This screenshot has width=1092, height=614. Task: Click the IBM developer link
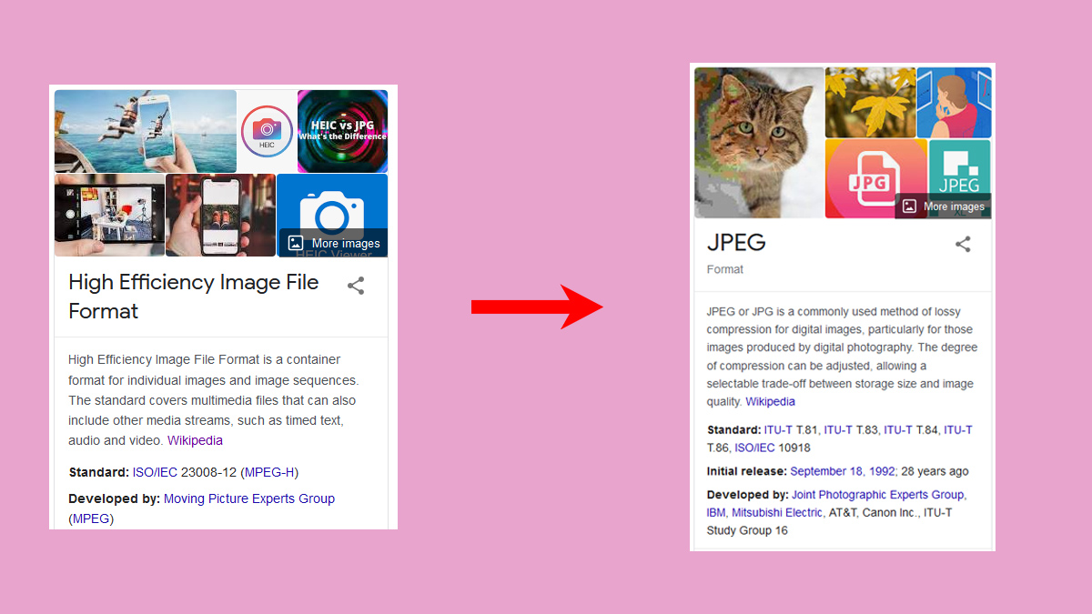pyautogui.click(x=715, y=512)
